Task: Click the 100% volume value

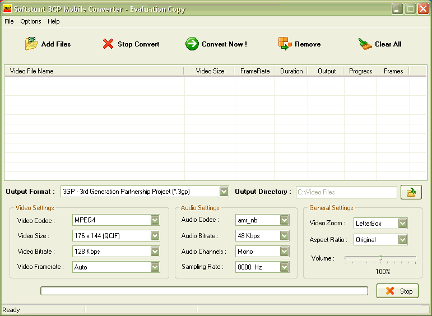Action: tap(383, 272)
